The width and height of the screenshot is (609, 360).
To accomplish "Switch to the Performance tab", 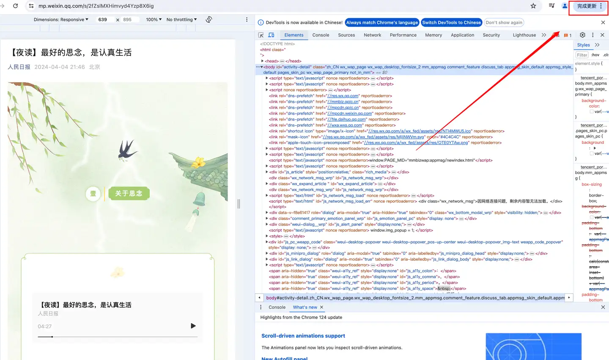I will tap(403, 35).
